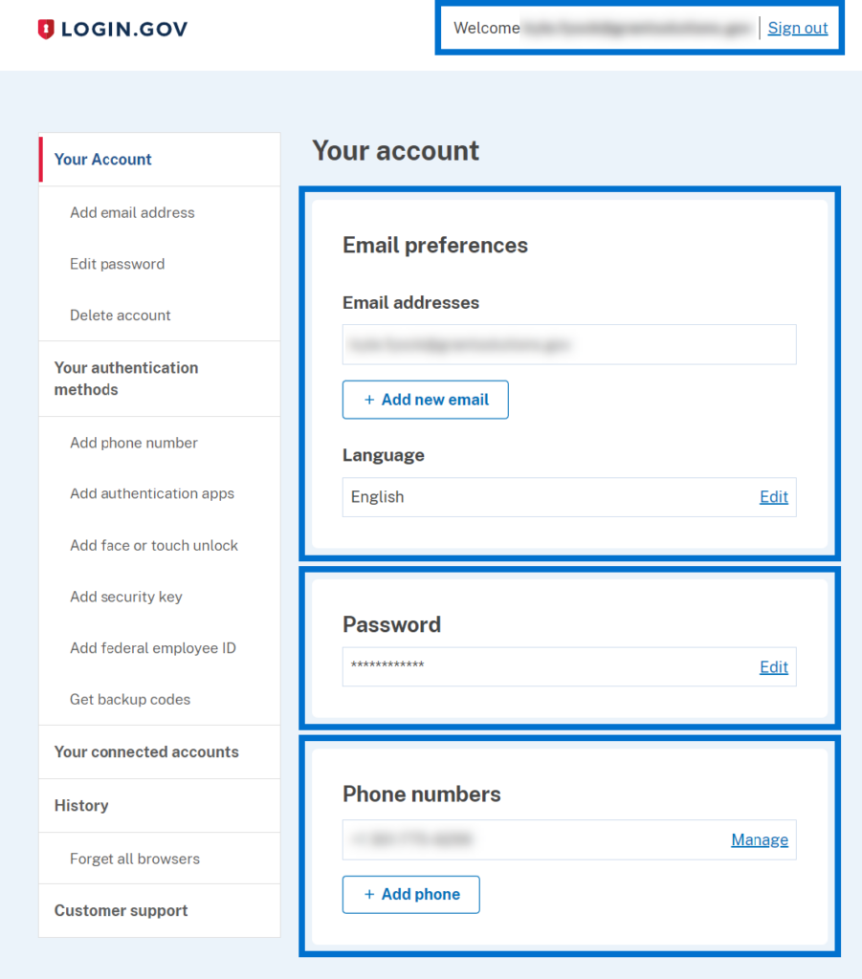The image size is (862, 979).
Task: Open Add federal employee ID page
Action: [x=152, y=647]
